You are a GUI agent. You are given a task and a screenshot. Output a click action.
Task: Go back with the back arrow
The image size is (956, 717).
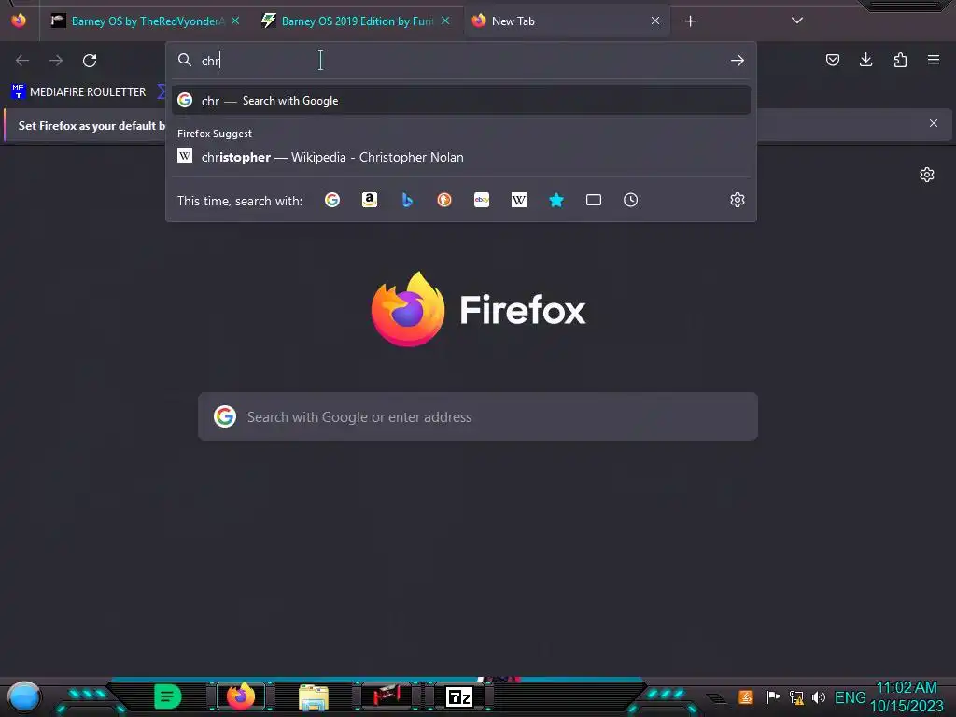point(22,61)
